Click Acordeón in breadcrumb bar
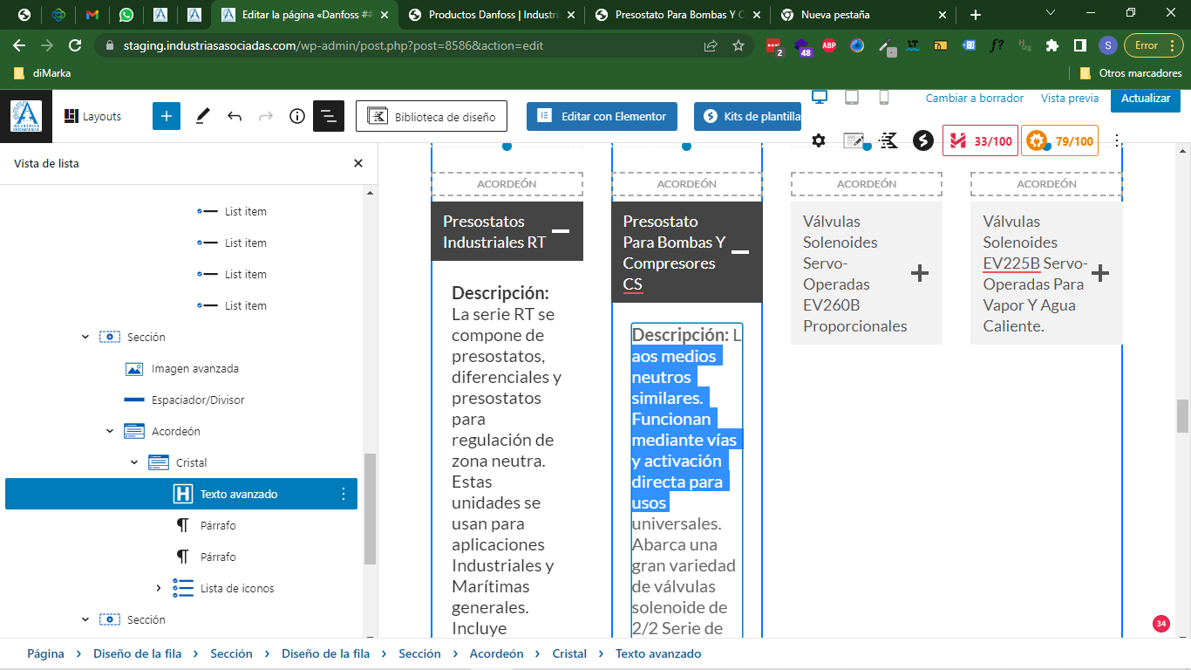Viewport: 1191px width, 670px height. [x=497, y=653]
